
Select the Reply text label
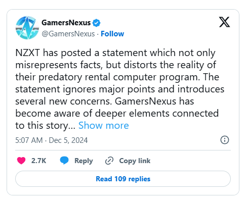(84, 161)
